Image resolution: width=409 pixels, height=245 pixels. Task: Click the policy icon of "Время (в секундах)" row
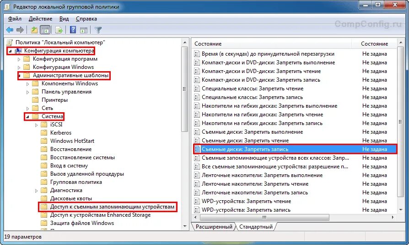pos(197,54)
